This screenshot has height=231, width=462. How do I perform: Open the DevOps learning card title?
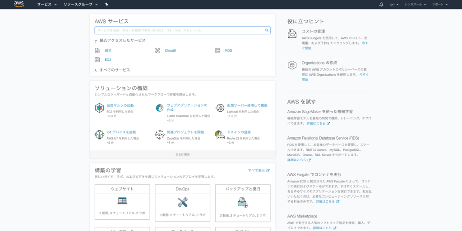[182, 189]
